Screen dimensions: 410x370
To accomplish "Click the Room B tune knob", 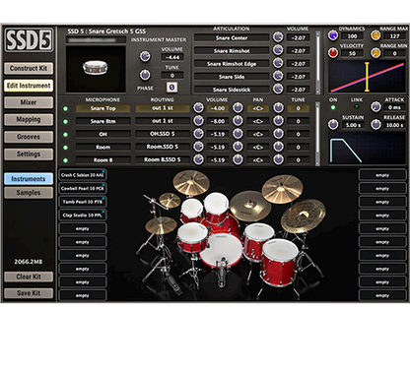I will tap(278, 159).
